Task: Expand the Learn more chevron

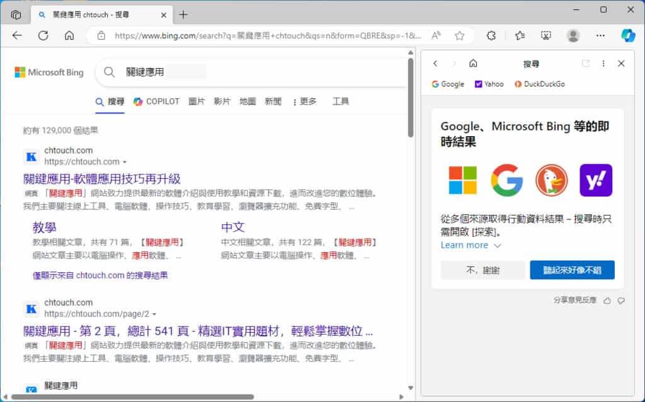Action: [498, 246]
